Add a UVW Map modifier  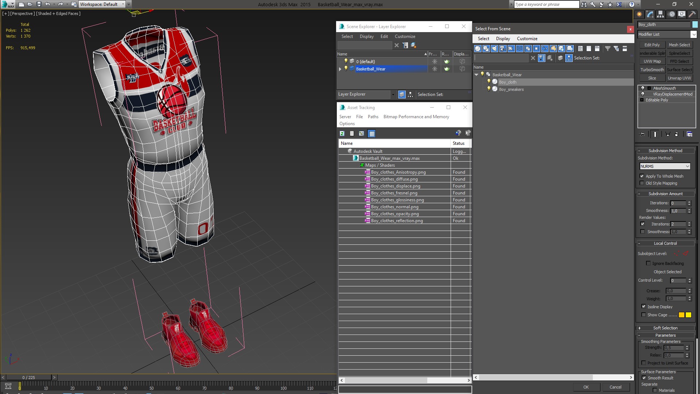pos(652,61)
